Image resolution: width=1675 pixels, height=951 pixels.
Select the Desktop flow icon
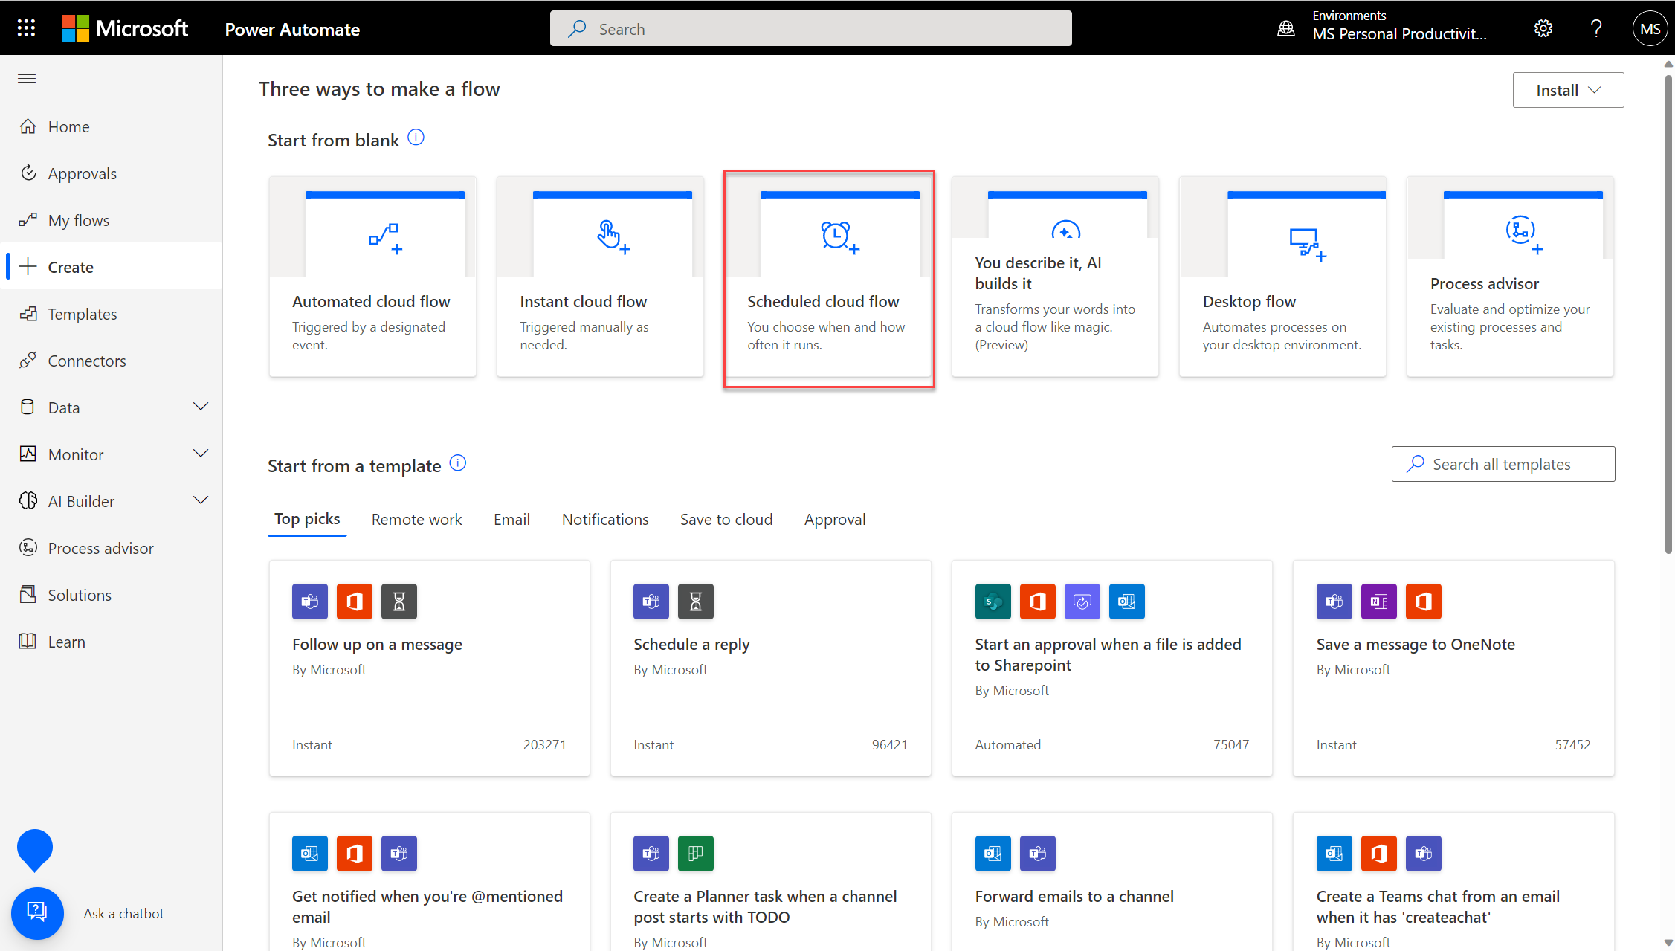[1305, 237]
